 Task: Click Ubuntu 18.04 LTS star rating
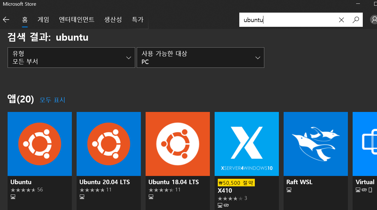pyautogui.click(x=161, y=190)
